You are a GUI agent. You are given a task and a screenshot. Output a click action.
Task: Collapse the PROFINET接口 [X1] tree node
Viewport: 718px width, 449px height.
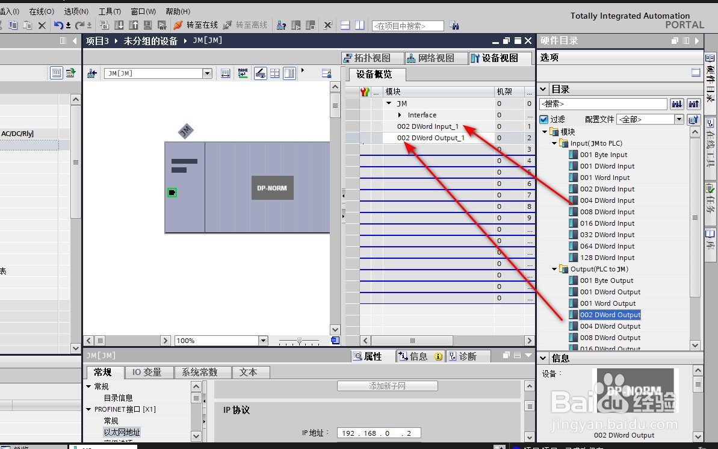click(x=89, y=409)
